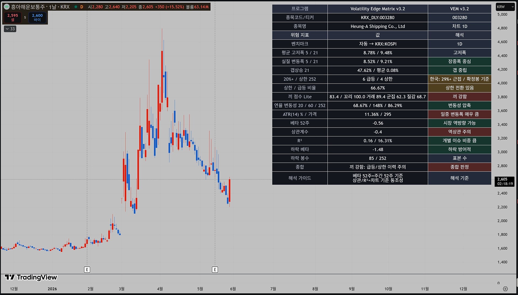Click the '85 / 252' sample count value
This screenshot has width=518, height=295.
click(378, 158)
